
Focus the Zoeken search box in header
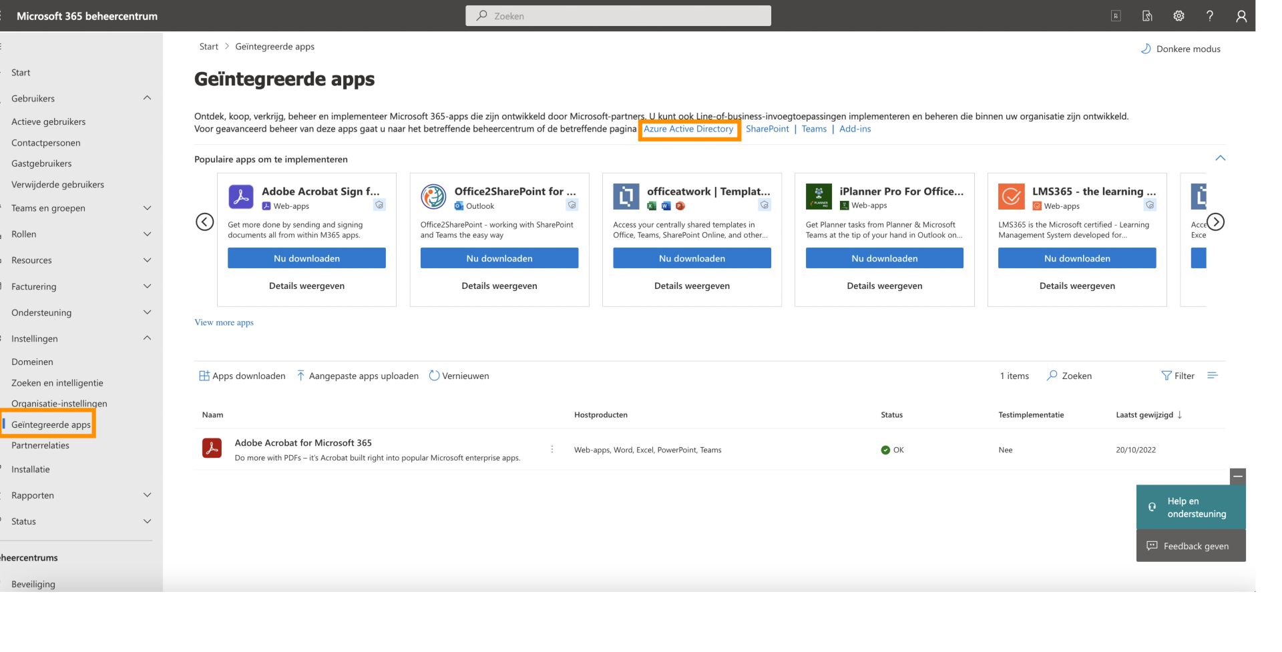[x=618, y=16]
